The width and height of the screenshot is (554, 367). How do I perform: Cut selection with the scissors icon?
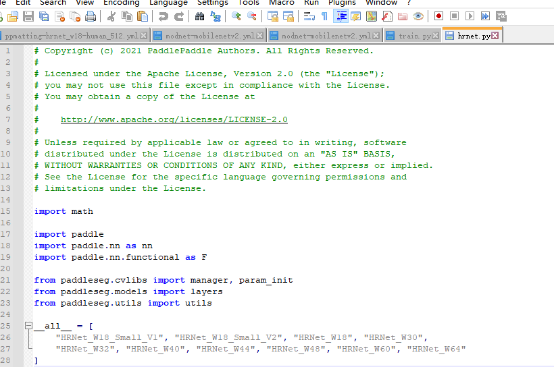coord(111,16)
